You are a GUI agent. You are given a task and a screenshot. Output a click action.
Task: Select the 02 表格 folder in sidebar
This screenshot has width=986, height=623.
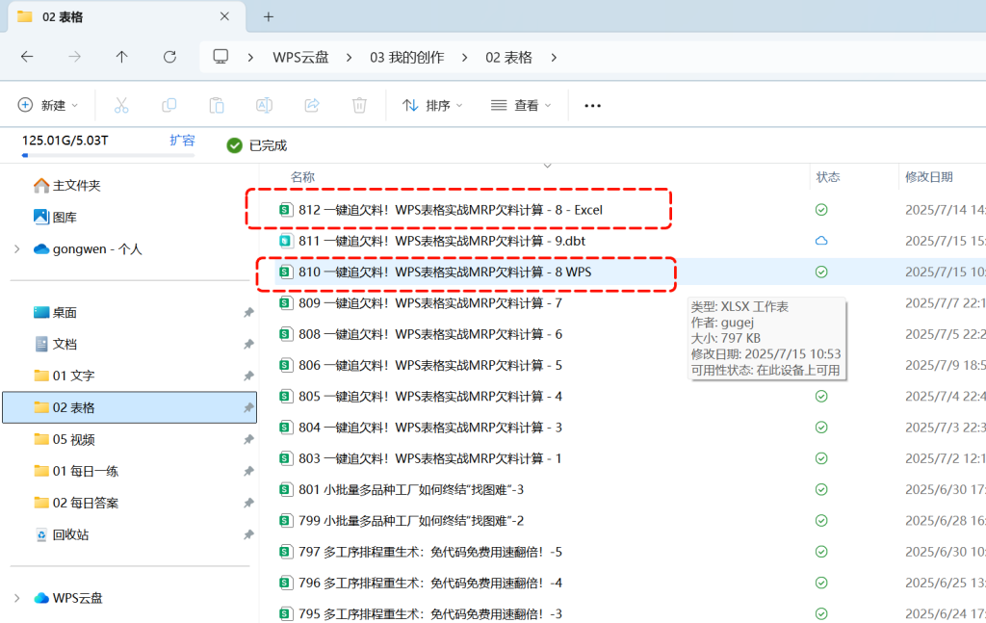coord(129,407)
